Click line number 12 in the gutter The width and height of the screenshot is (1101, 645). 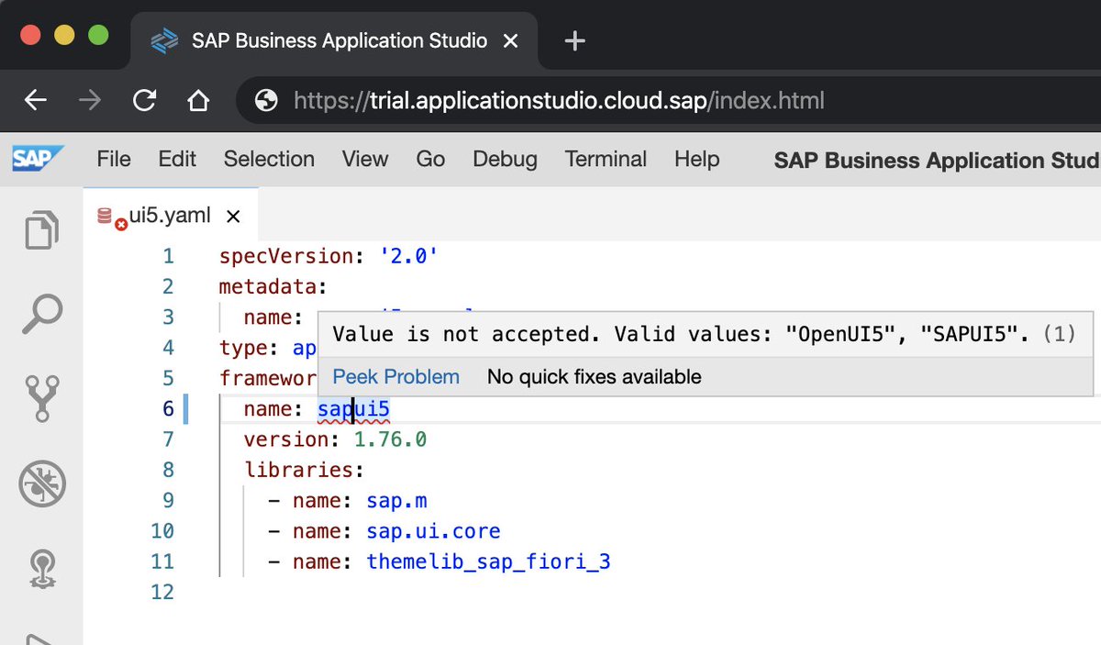[161, 592]
